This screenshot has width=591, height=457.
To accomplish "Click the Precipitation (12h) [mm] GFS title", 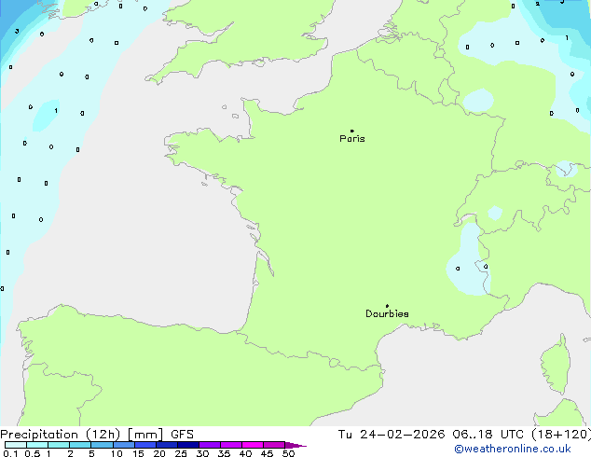I will pyautogui.click(x=97, y=435).
